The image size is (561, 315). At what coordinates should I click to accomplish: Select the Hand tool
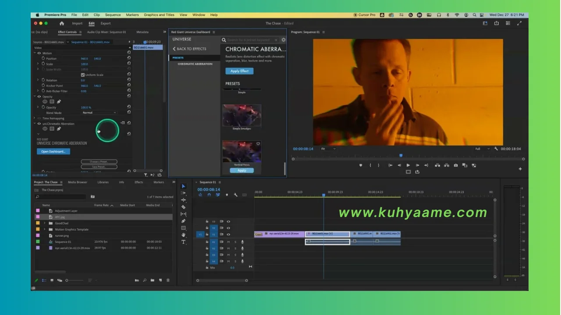(184, 235)
